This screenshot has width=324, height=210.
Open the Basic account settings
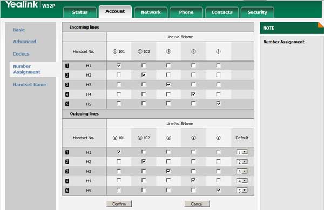19,30
